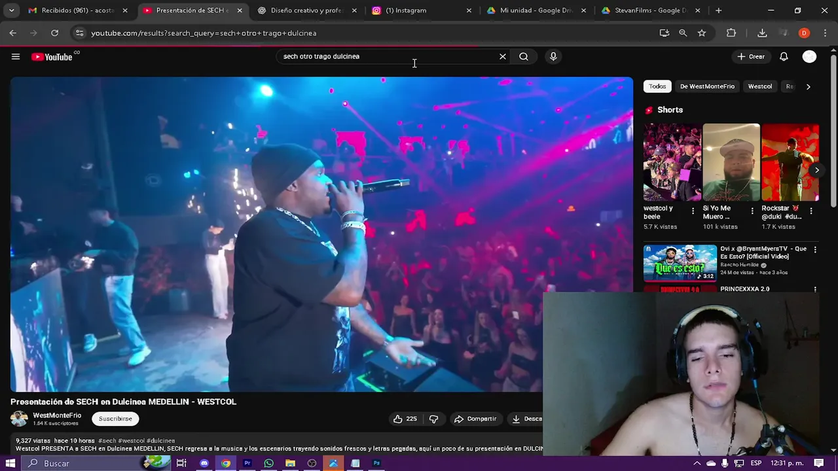Viewport: 838px width, 471px height.
Task: Open YouTube notifications bell
Action: coord(784,57)
